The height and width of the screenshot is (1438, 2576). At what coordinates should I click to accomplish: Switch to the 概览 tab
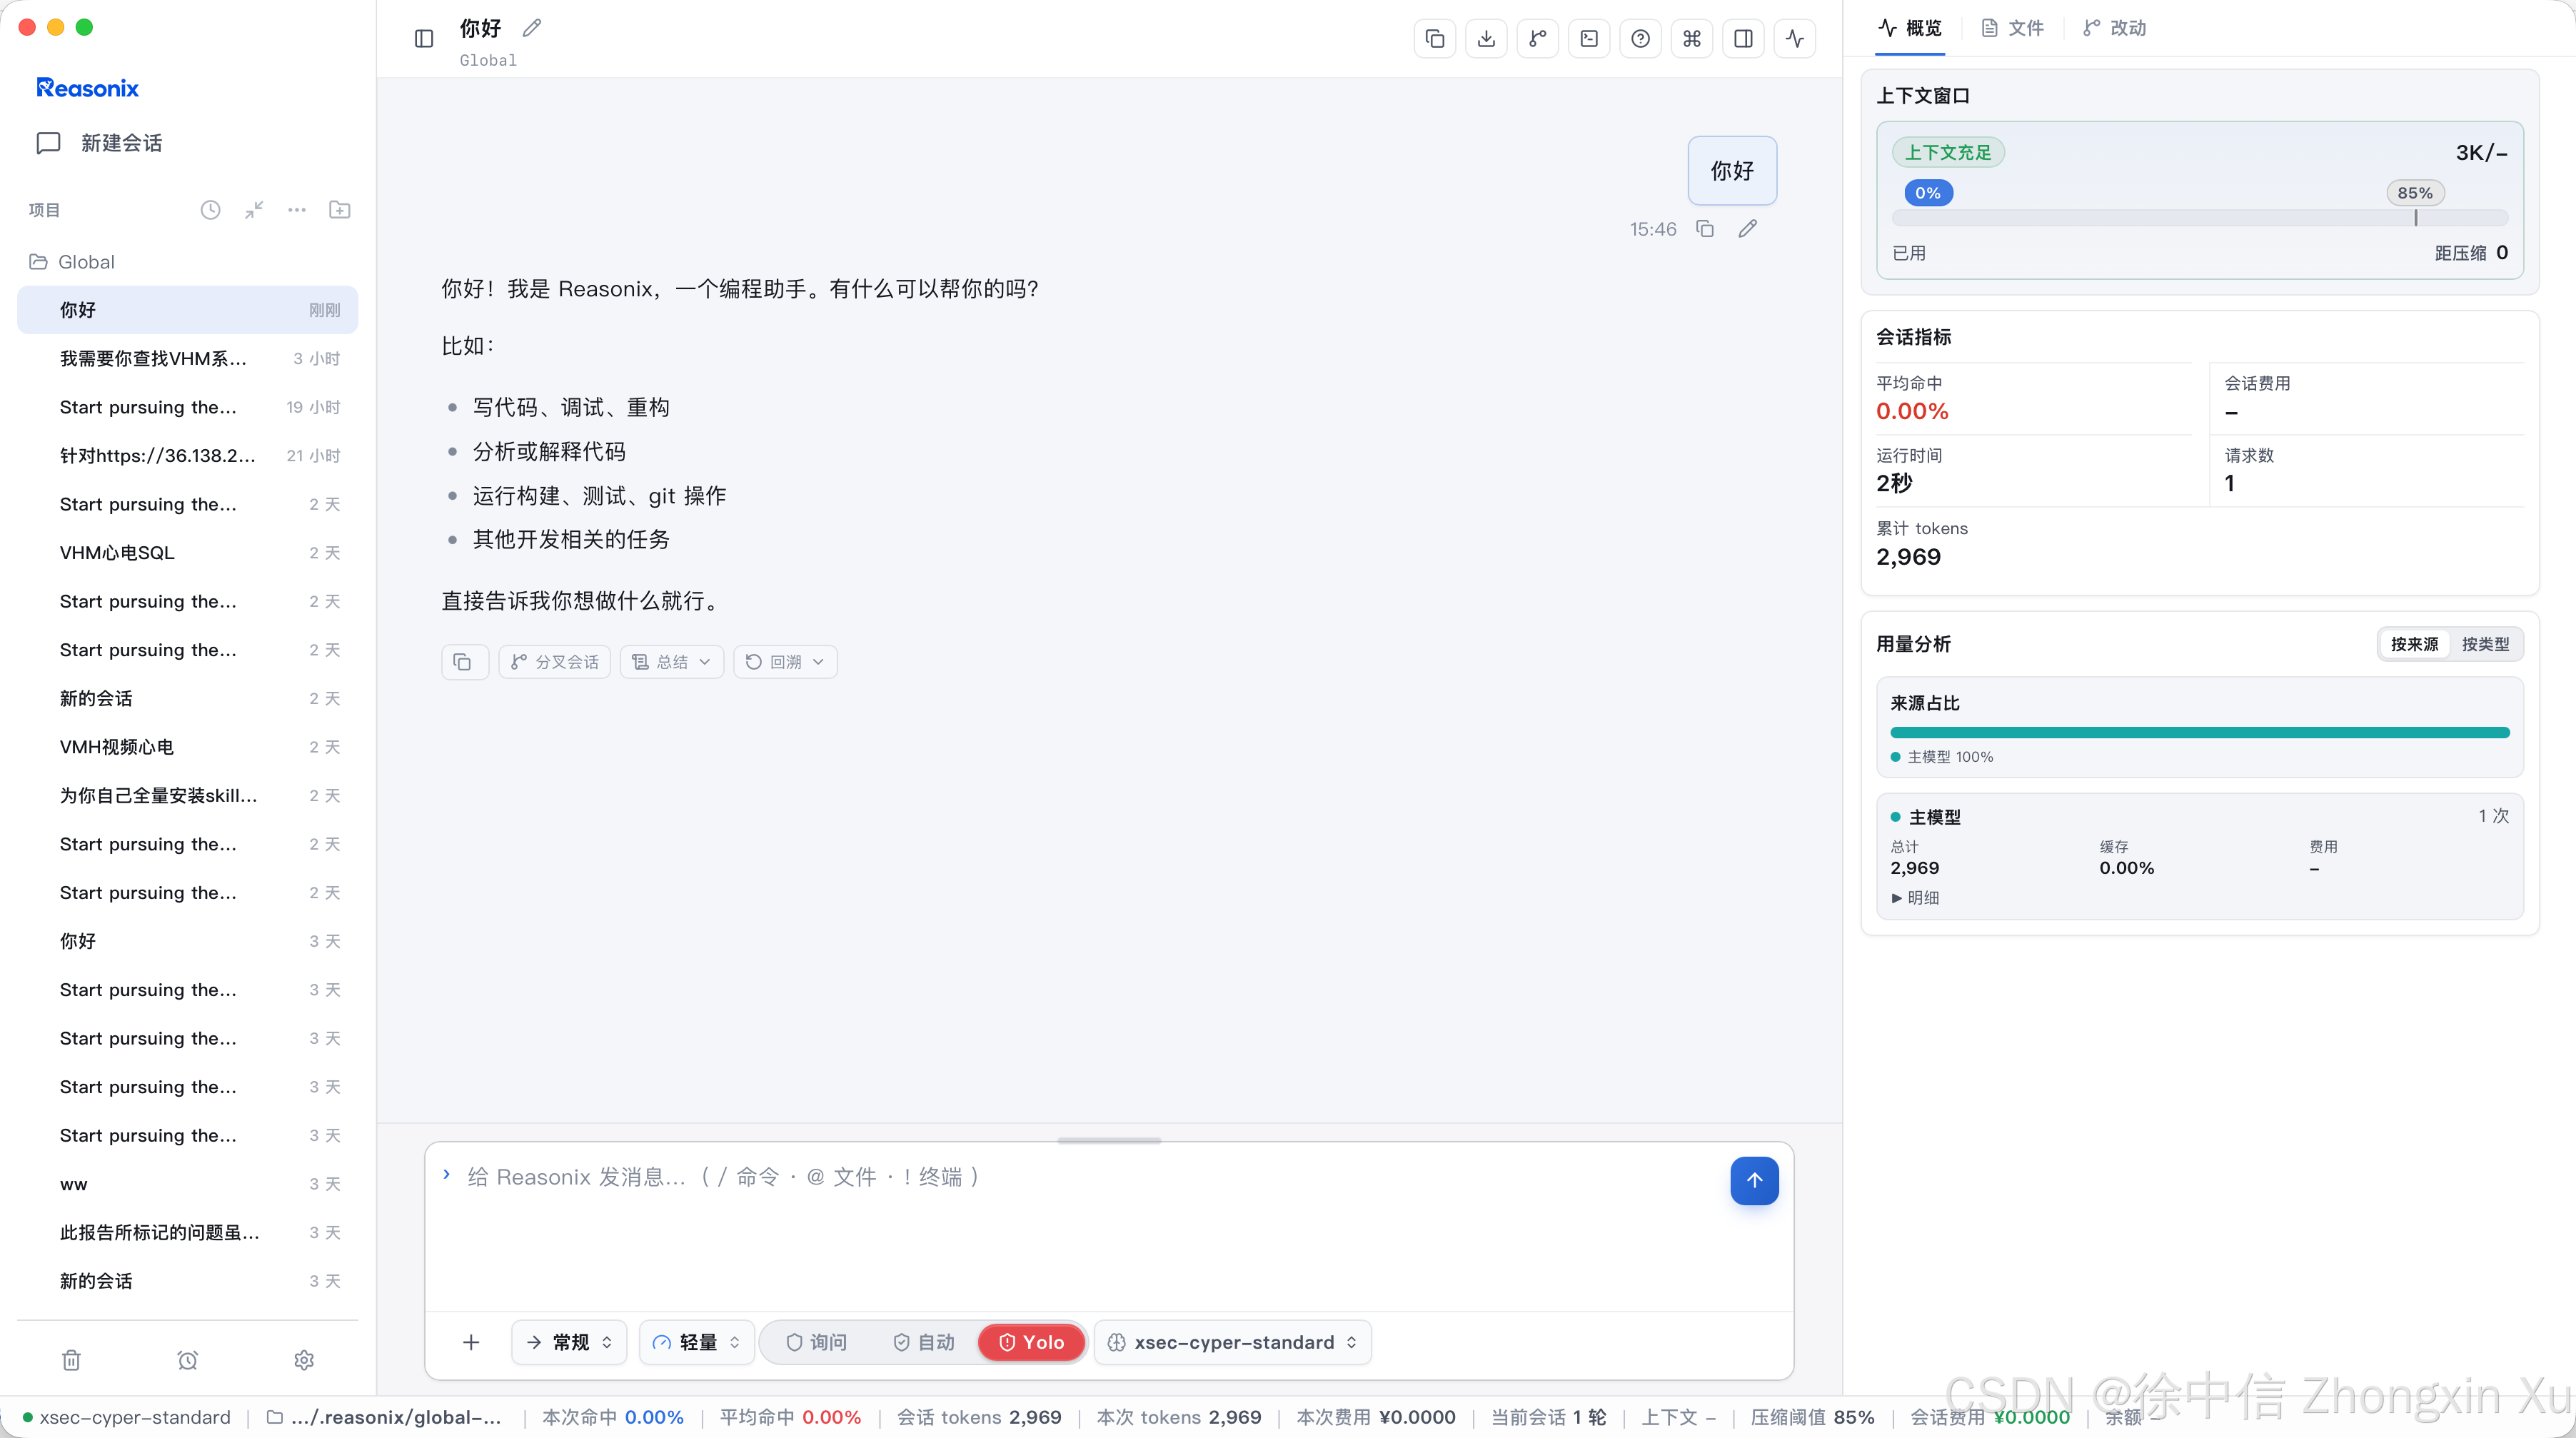click(1910, 28)
